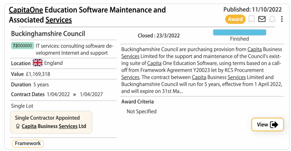Image resolution: width=291 pixels, height=151 pixels.
Task: Click the blue Finished progress bar
Action: pyautogui.click(x=239, y=32)
